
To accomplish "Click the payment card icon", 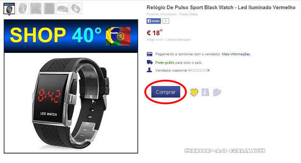I will coord(149,54).
